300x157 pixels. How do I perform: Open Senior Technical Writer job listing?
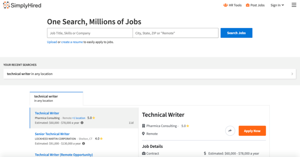[52, 134]
